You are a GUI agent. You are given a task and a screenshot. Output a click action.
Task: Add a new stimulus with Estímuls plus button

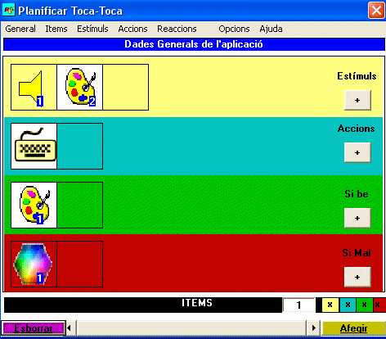(x=357, y=101)
